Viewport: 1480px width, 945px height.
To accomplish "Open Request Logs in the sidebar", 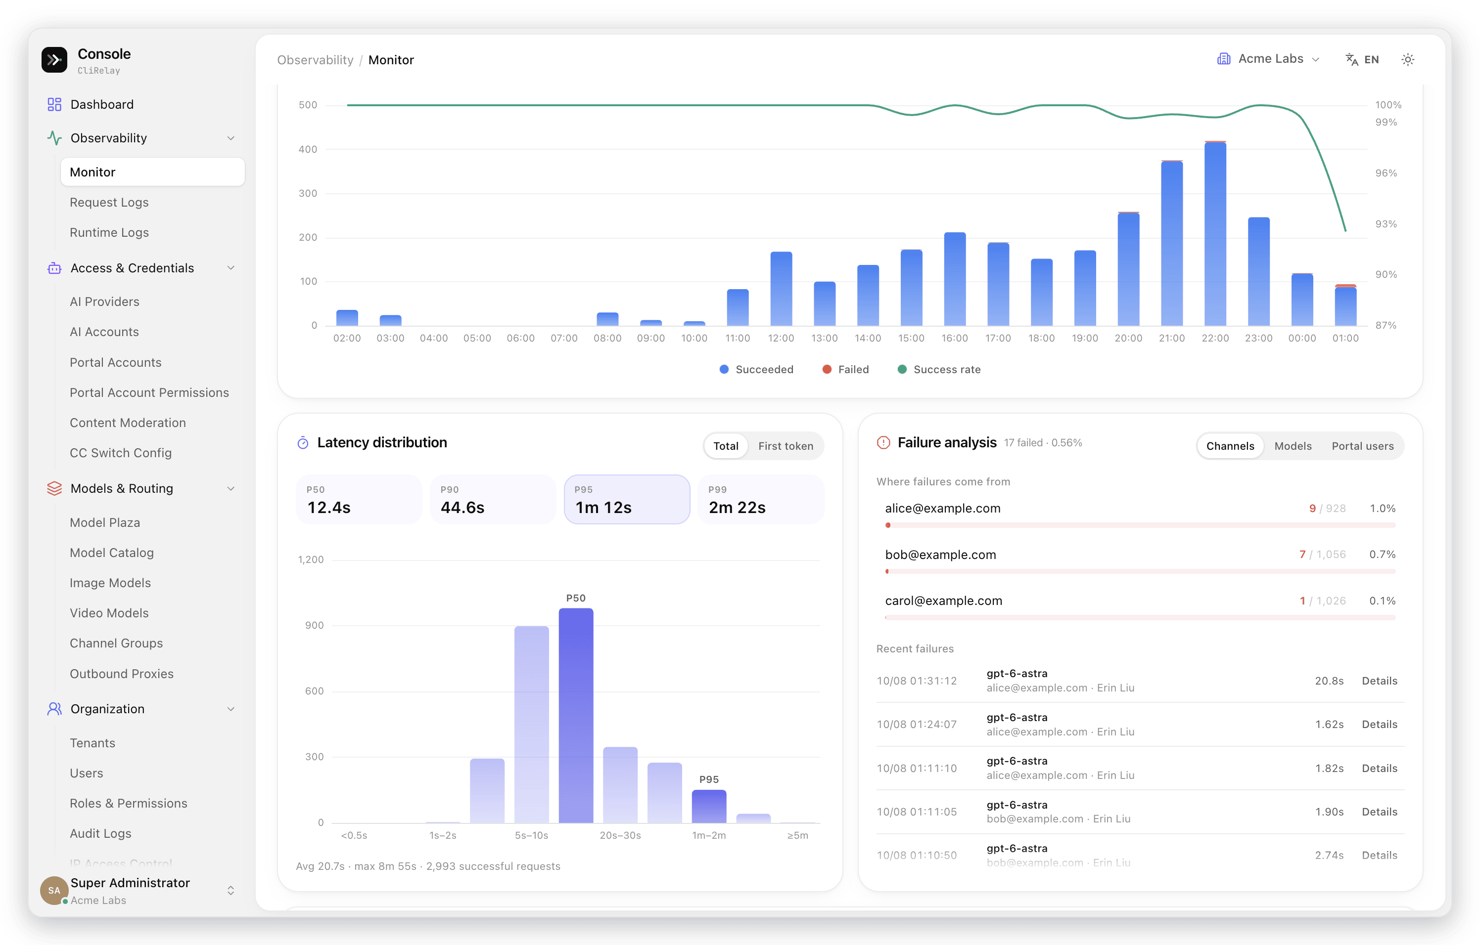I will [109, 202].
